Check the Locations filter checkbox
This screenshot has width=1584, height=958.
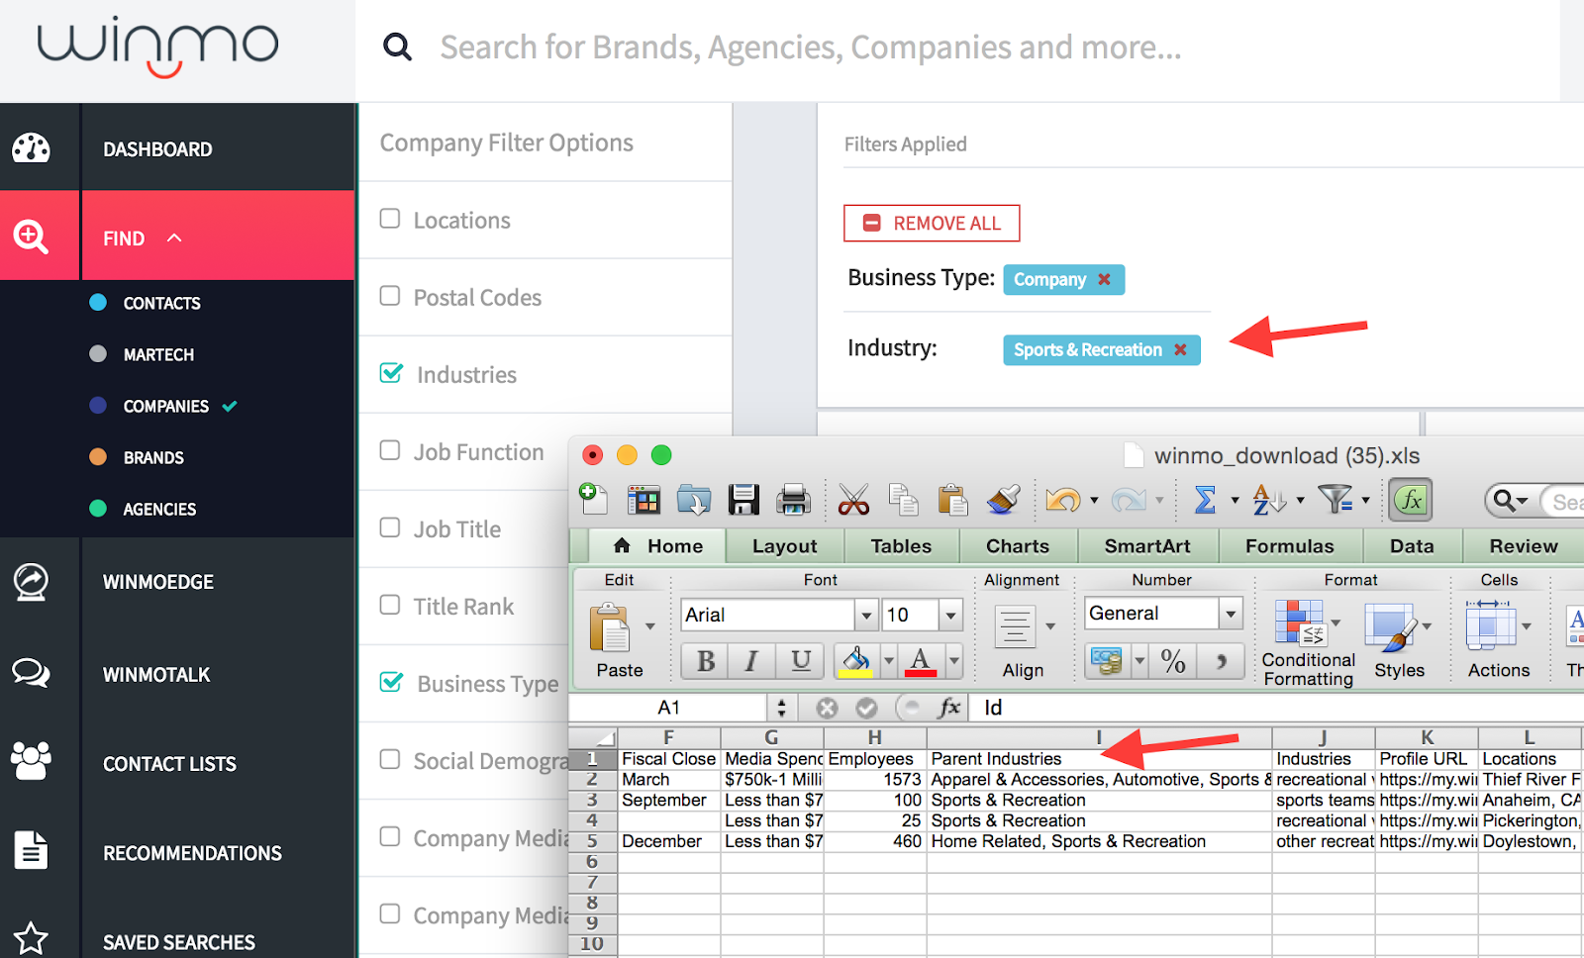pyautogui.click(x=390, y=218)
